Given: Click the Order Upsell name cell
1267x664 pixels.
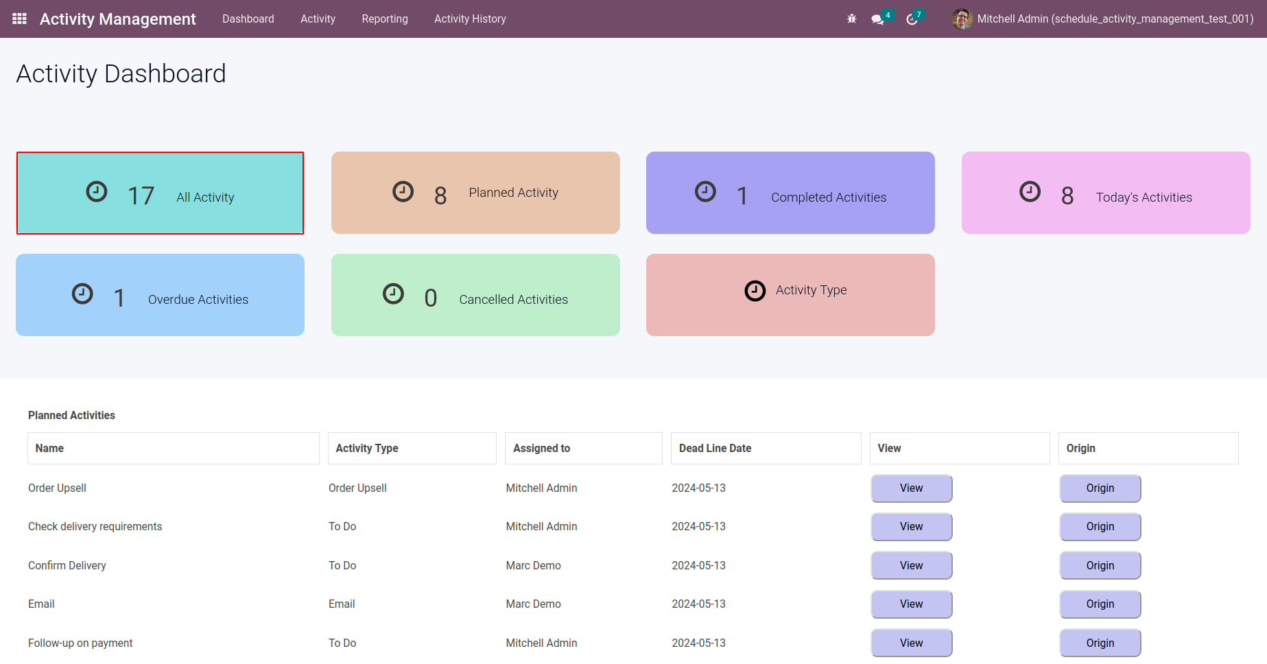Looking at the screenshot, I should tap(57, 488).
